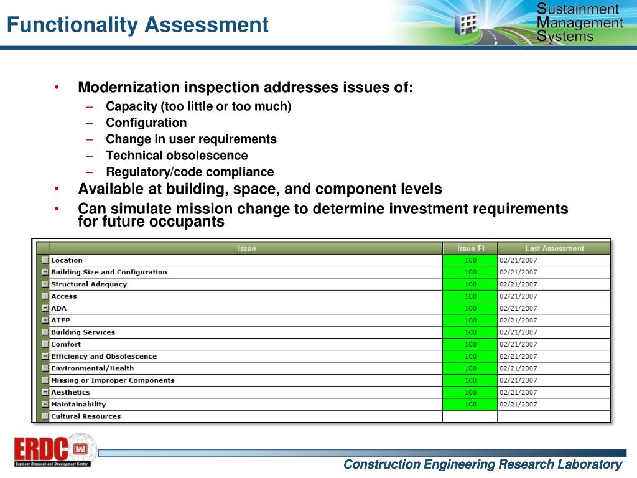Click the ERDC logo
Screen dimensions: 637x478
(x=55, y=451)
